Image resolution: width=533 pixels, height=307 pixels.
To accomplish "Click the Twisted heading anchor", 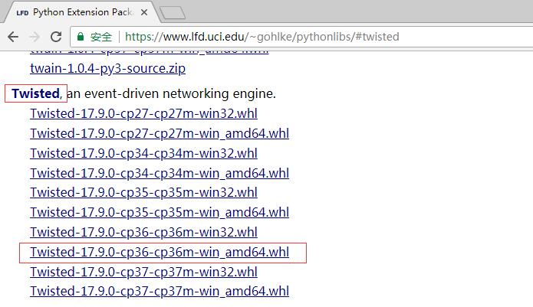I will click(x=36, y=93).
